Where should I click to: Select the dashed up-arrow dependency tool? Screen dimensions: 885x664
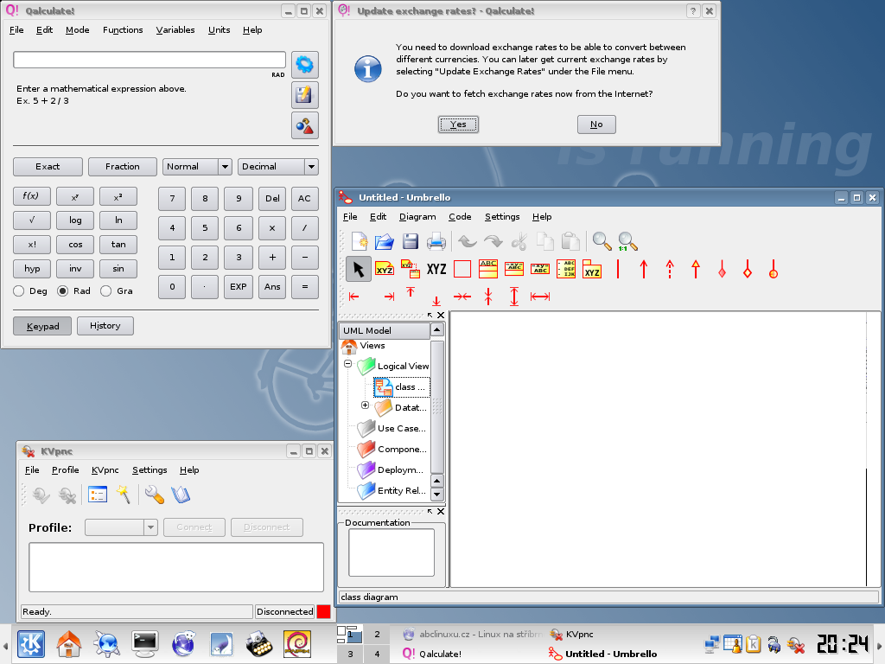click(x=670, y=270)
